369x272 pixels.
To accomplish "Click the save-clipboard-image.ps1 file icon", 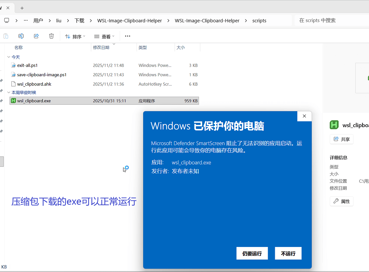I will pyautogui.click(x=13, y=75).
